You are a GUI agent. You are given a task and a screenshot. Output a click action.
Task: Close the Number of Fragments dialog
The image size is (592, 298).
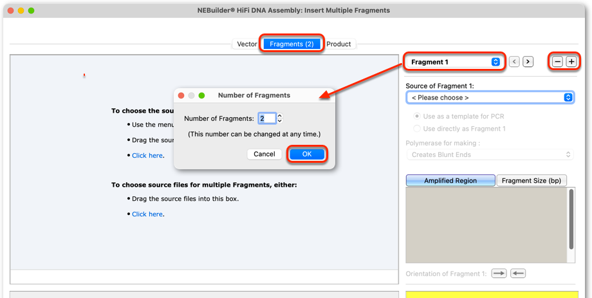pyautogui.click(x=181, y=95)
